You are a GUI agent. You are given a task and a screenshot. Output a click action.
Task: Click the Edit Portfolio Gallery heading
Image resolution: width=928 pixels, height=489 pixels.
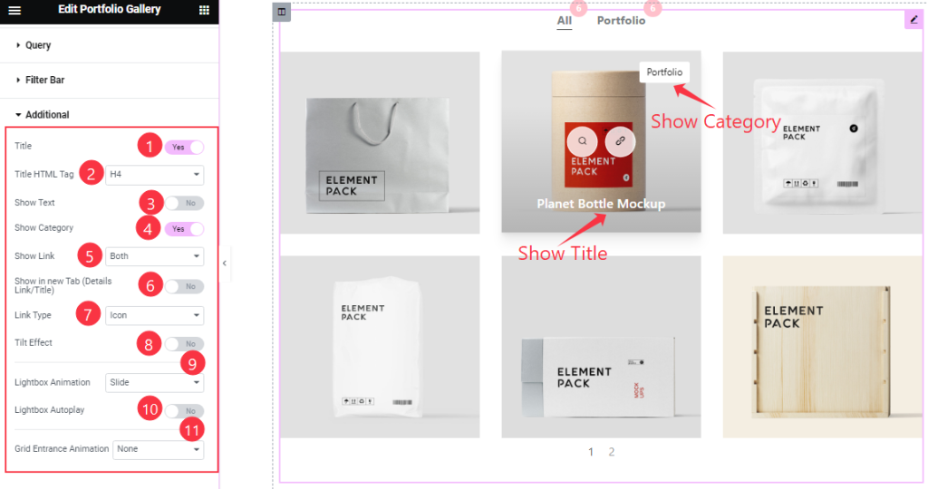pyautogui.click(x=110, y=9)
